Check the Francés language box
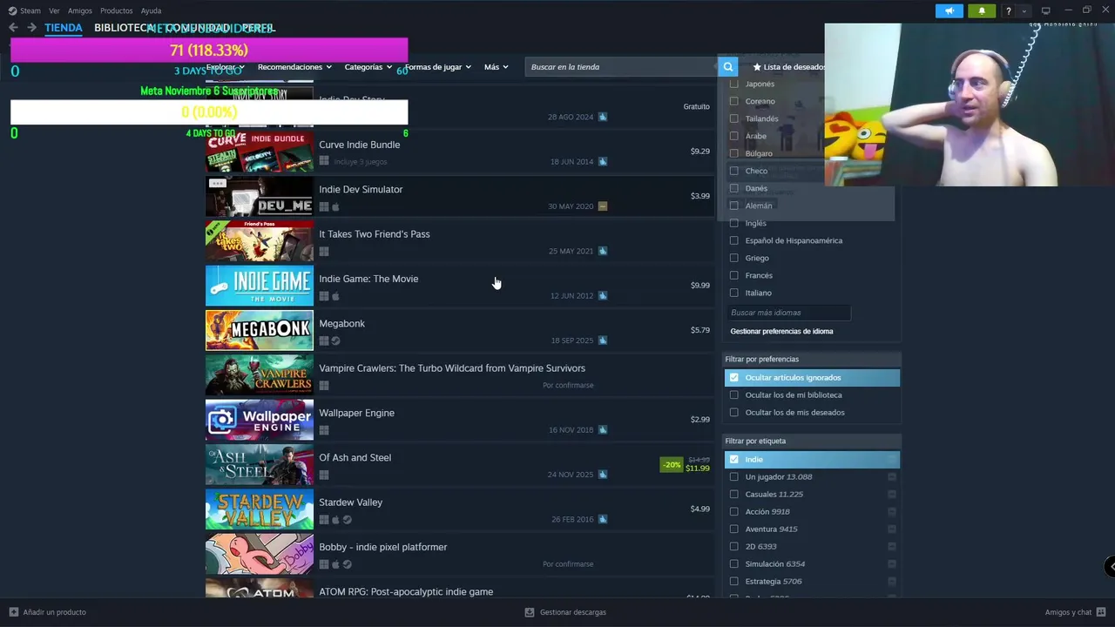1115x627 pixels. coord(733,275)
